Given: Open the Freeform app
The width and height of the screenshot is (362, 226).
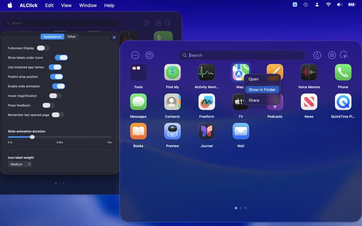Looking at the screenshot, I should (x=207, y=102).
